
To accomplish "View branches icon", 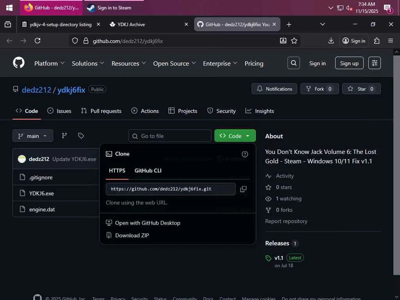I will (x=64, y=136).
